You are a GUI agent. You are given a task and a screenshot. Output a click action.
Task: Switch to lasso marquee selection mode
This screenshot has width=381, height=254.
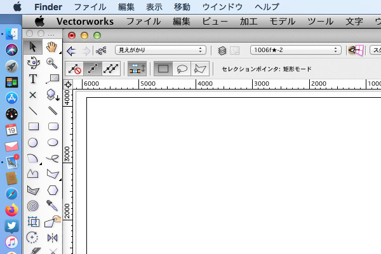tap(182, 69)
